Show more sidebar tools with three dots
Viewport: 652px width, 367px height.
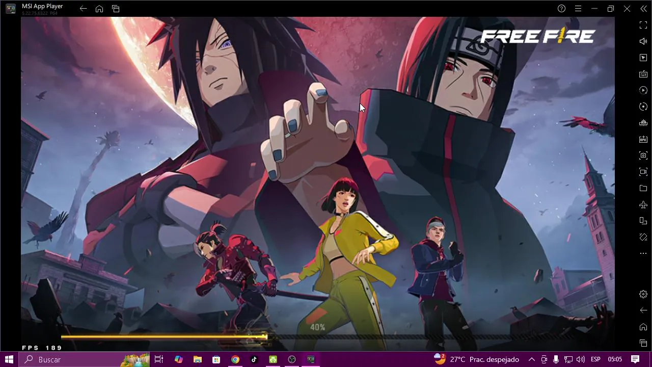pyautogui.click(x=643, y=253)
